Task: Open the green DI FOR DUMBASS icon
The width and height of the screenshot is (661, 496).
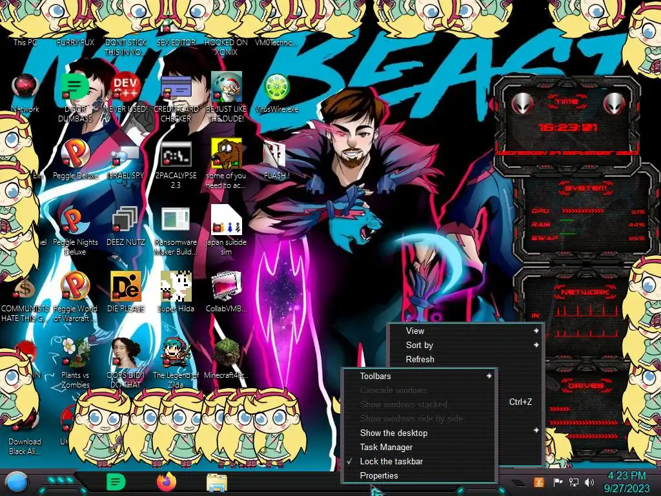Action: coord(75,87)
